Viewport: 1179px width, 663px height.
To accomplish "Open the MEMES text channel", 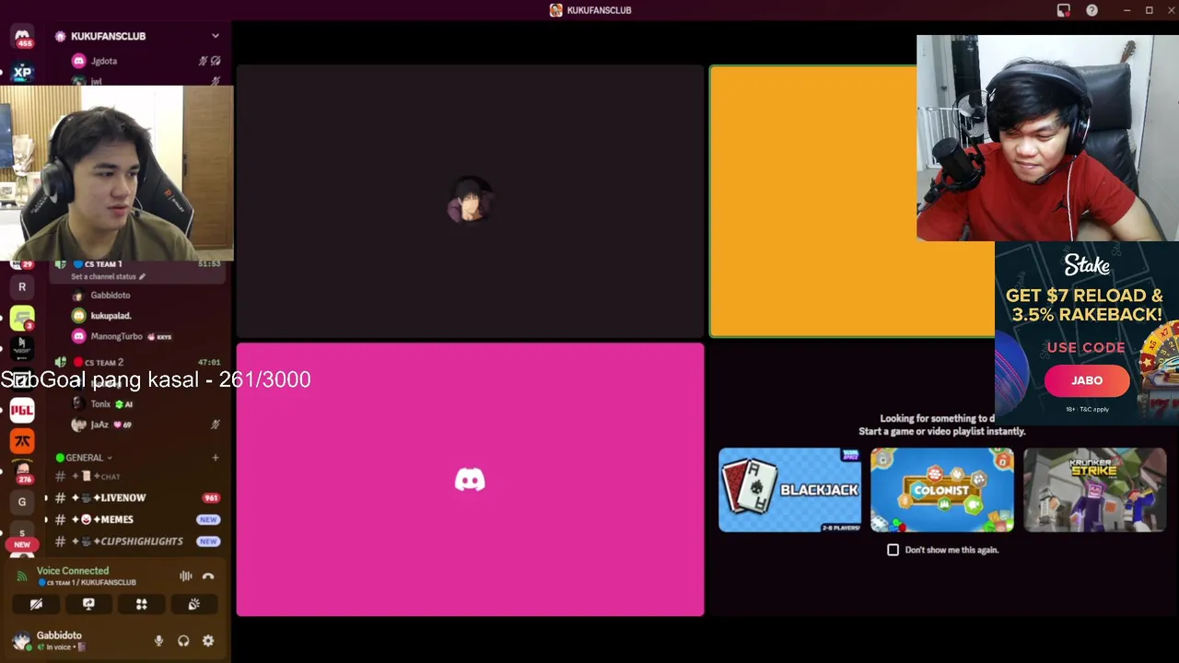I will [x=138, y=519].
